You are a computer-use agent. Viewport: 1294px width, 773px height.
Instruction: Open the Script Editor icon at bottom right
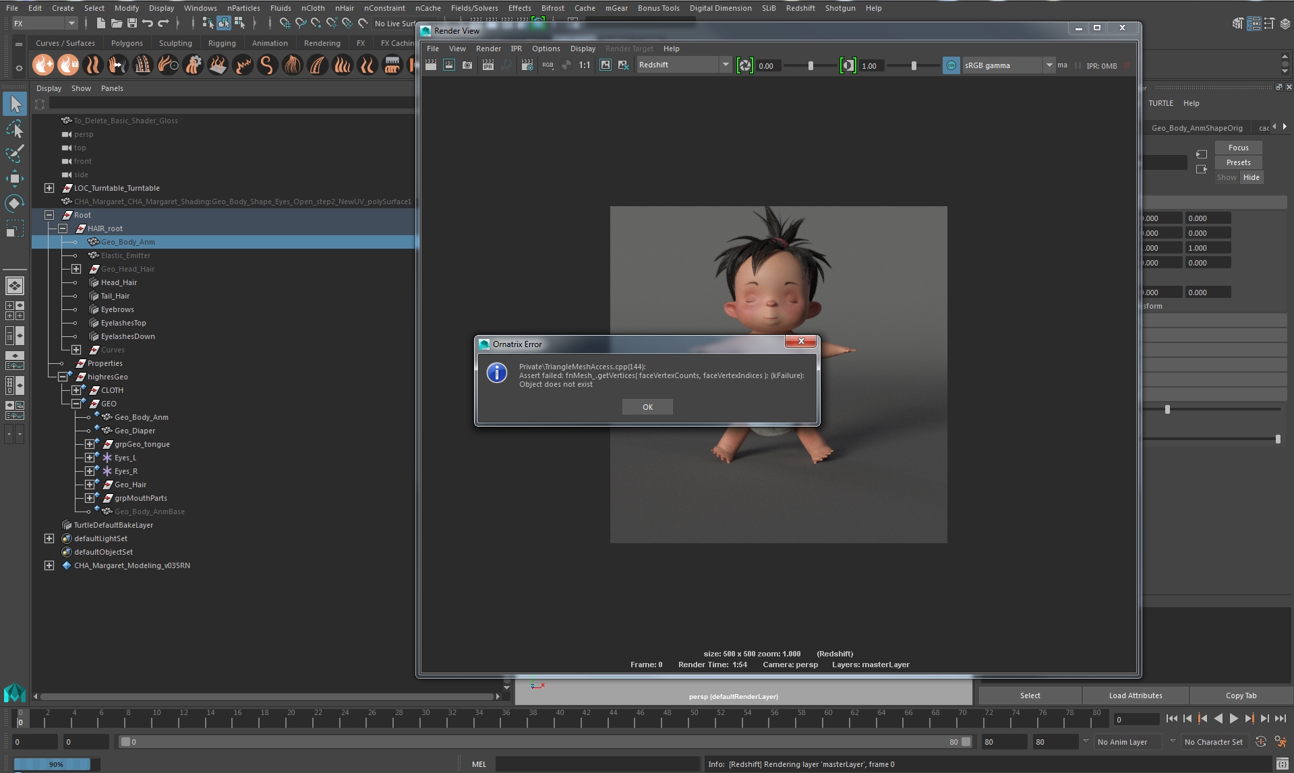click(x=1282, y=764)
